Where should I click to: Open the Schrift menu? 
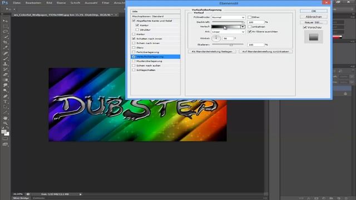point(75,3)
